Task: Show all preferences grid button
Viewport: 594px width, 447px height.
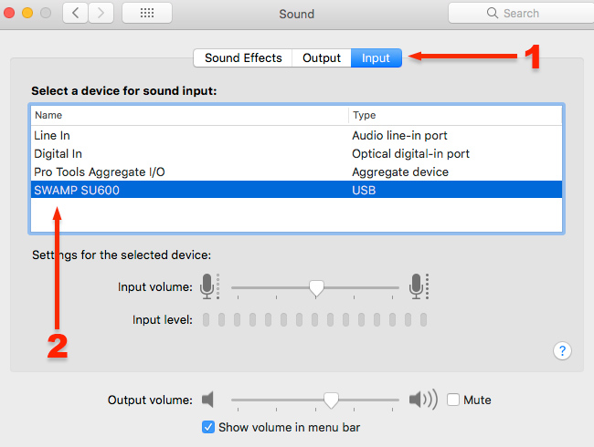Action: [146, 14]
